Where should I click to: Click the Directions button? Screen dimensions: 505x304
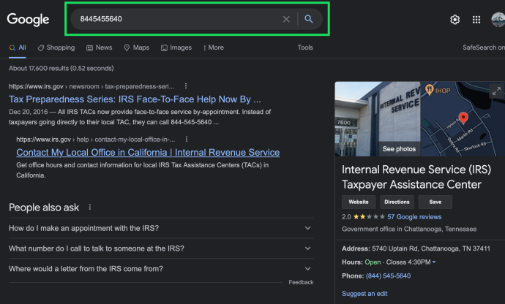(397, 202)
